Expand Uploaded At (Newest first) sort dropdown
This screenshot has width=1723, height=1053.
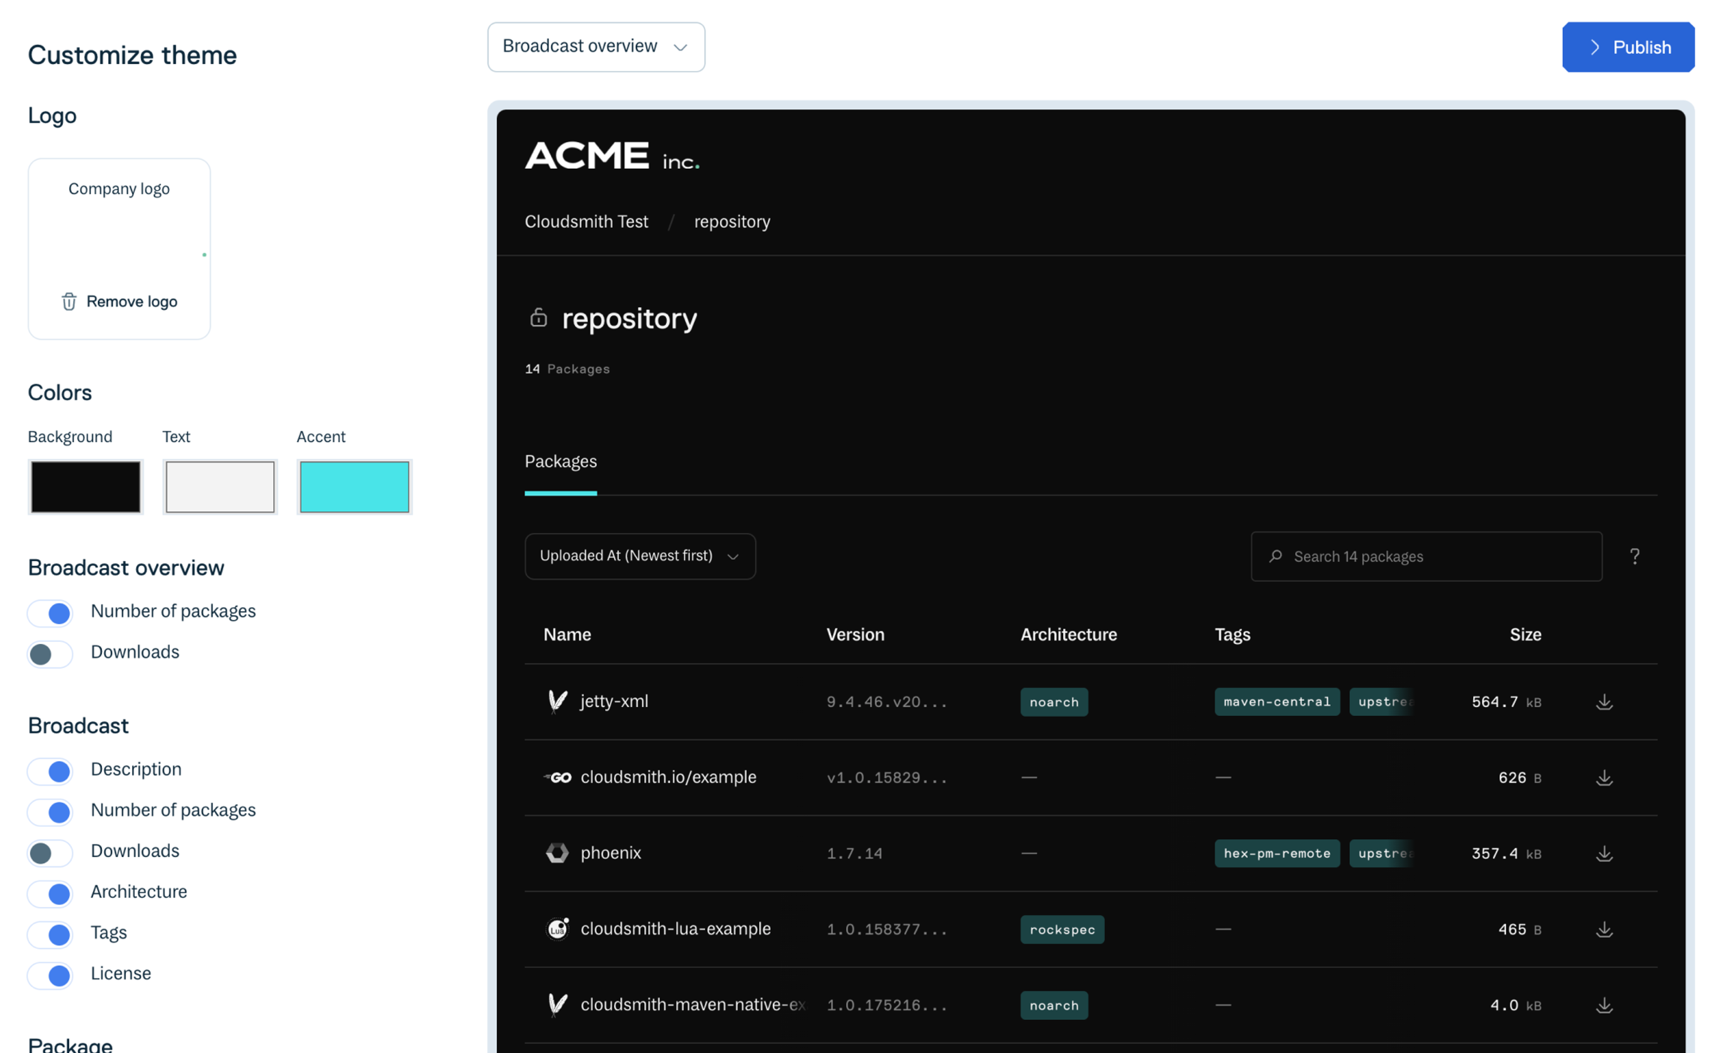click(x=639, y=556)
